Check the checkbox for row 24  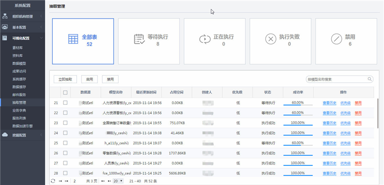point(65,133)
